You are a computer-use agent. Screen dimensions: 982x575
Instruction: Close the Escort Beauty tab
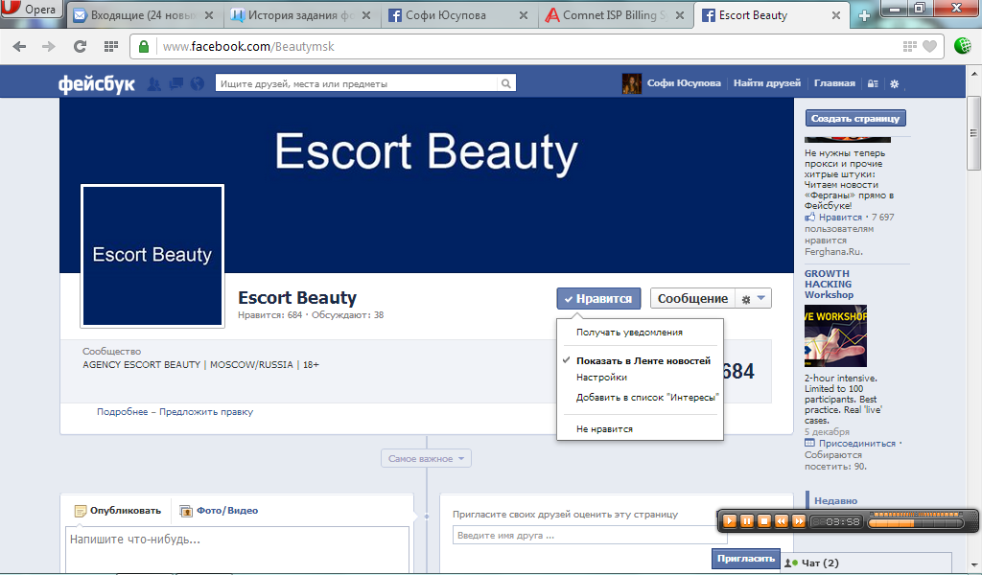[x=835, y=15]
